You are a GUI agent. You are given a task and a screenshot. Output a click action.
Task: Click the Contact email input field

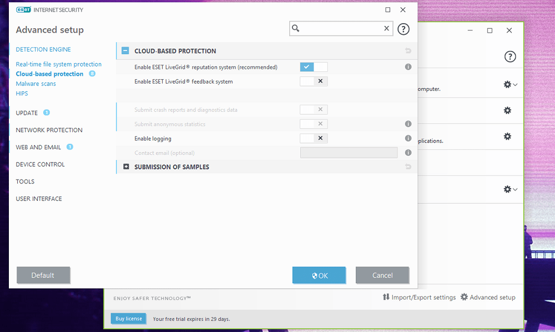[x=349, y=153]
